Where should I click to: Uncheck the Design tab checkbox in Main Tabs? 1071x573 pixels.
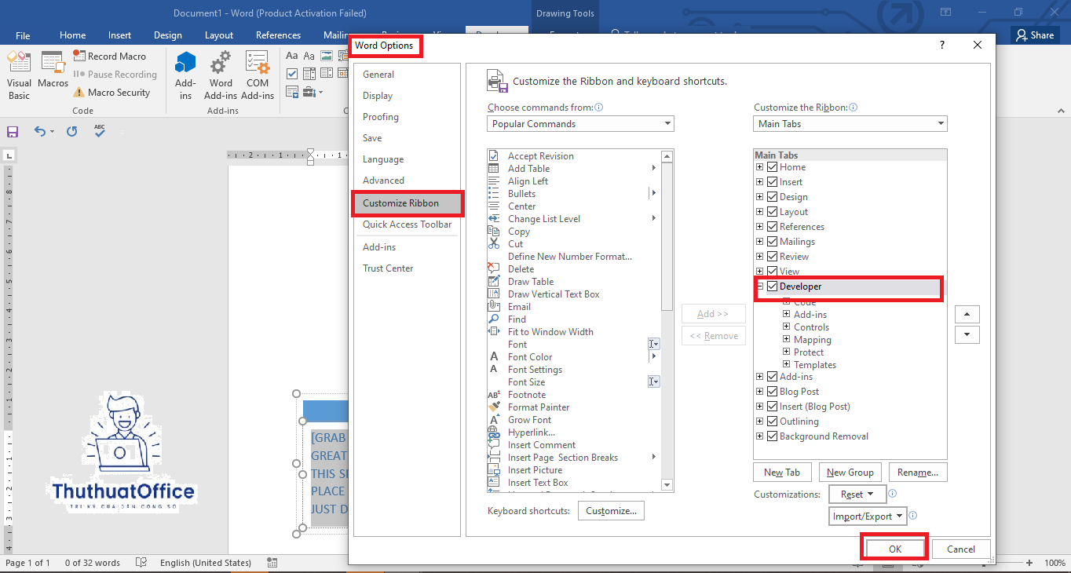[x=773, y=197]
